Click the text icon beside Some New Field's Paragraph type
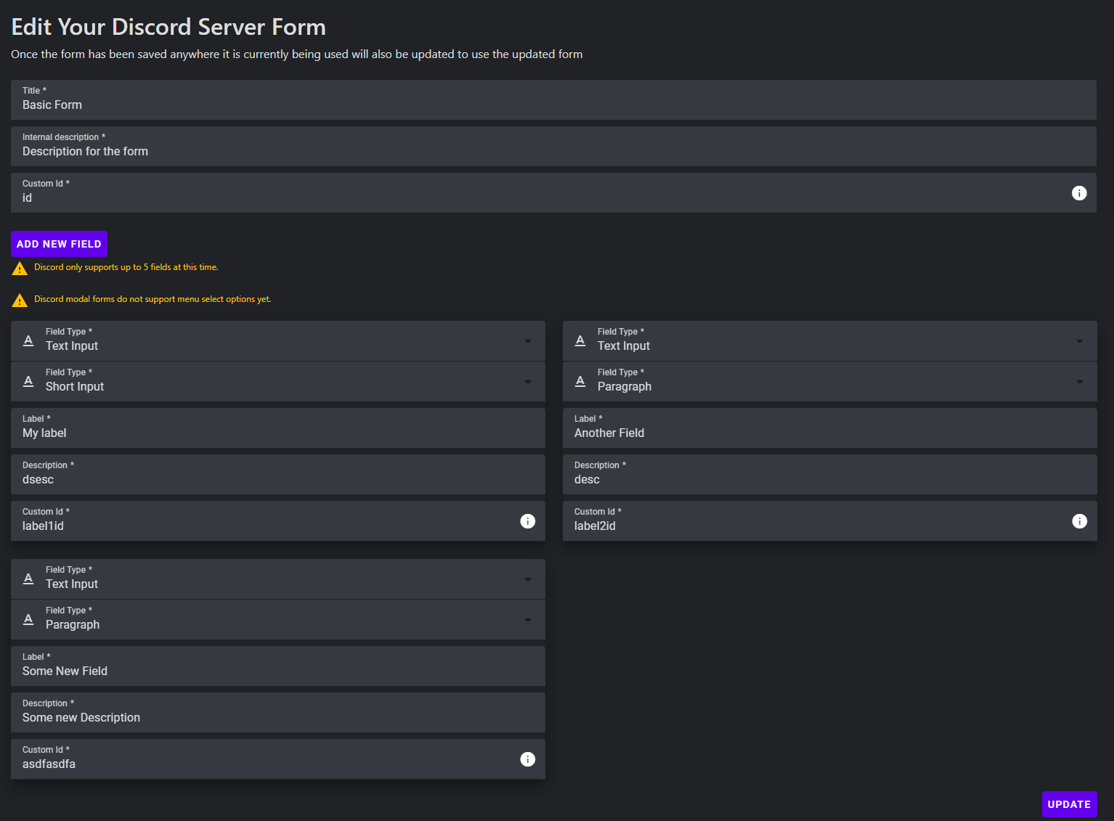The width and height of the screenshot is (1114, 821). [x=28, y=620]
